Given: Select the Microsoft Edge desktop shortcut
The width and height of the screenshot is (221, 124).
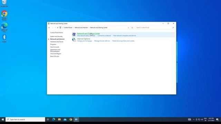Looking at the screenshot, I should 4,27.
